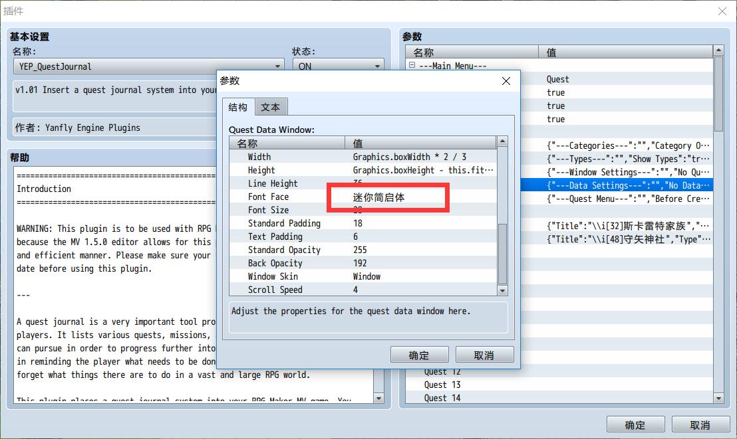Image resolution: width=737 pixels, height=439 pixels.
Task: Collapse the ---Main Menu--- tree node
Action: (x=412, y=65)
